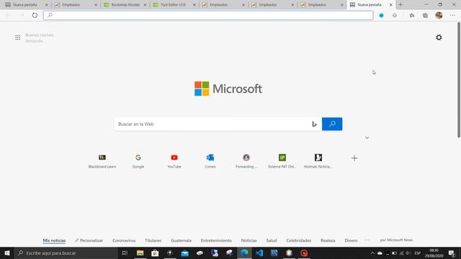Show hidden system tray icons
The width and height of the screenshot is (461, 259).
(x=372, y=253)
